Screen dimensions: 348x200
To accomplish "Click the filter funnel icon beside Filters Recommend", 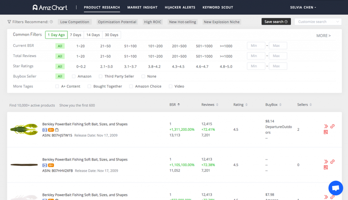I will pyautogui.click(x=9, y=22).
